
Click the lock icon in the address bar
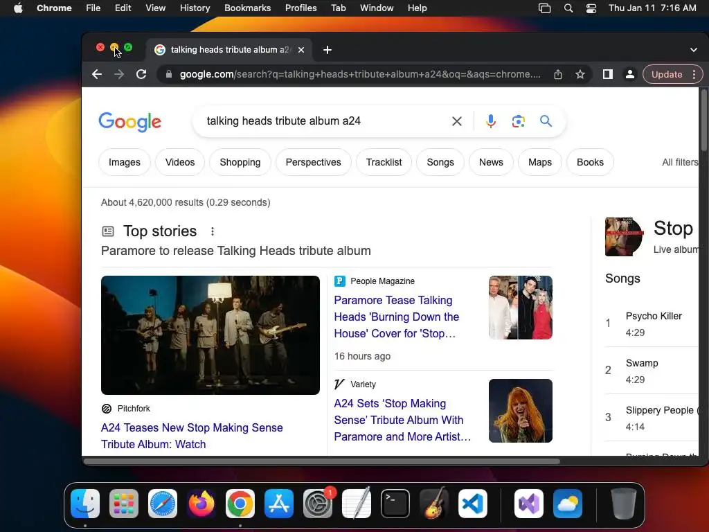coord(169,74)
